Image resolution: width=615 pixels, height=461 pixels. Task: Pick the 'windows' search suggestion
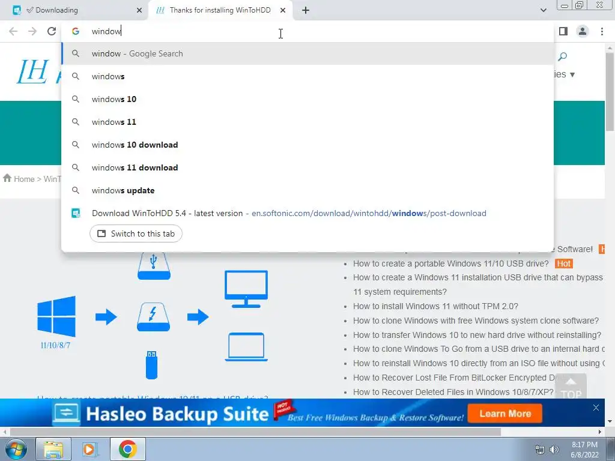click(307, 76)
